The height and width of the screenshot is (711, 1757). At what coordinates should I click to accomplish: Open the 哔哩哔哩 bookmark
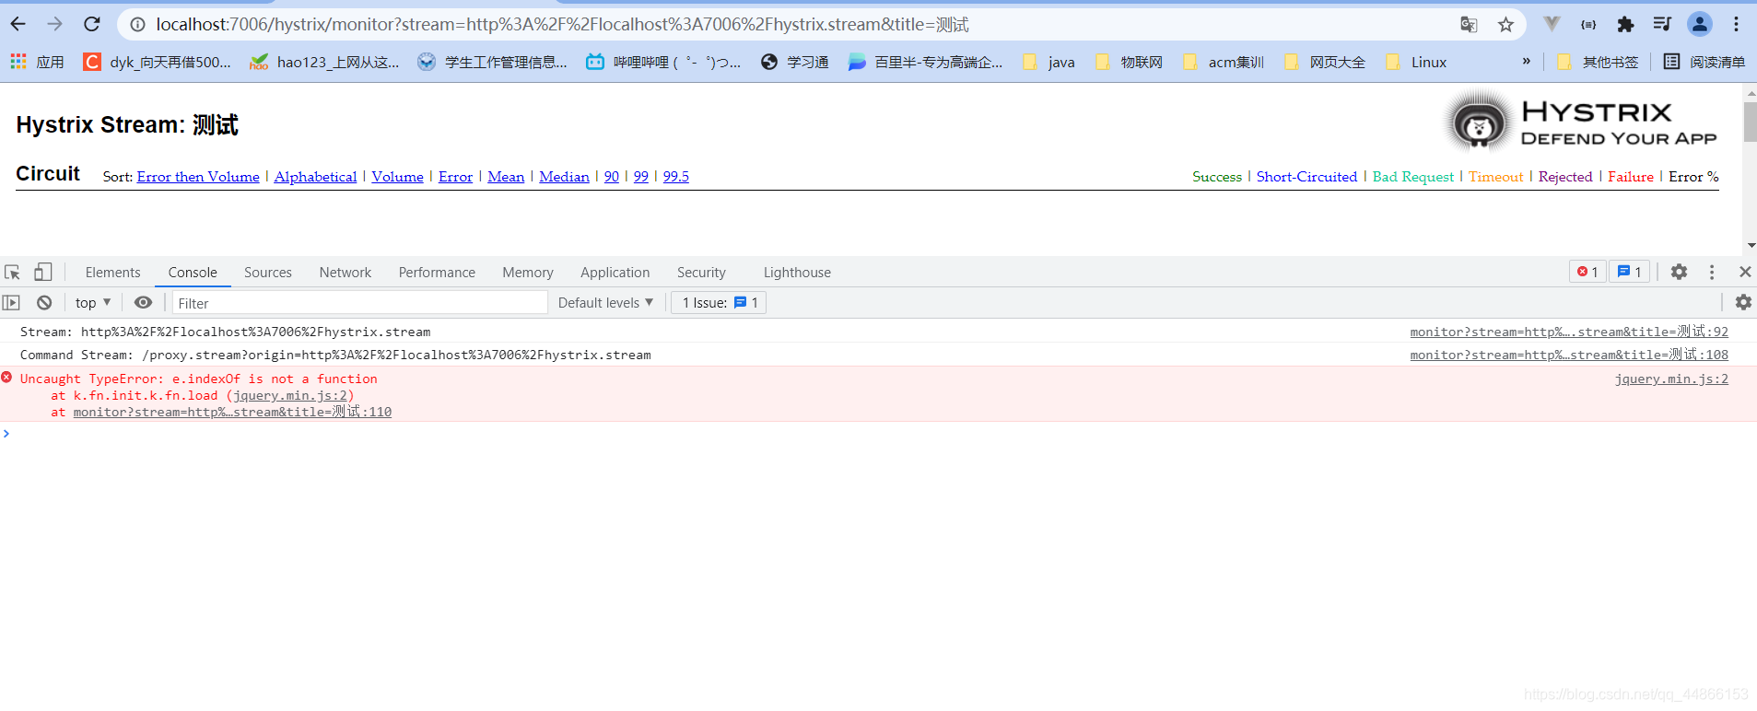coord(663,62)
